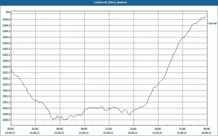This screenshot has width=218, height=136.
Task: Select the 1001,0 pressure label
Action: click(x=6, y=108)
